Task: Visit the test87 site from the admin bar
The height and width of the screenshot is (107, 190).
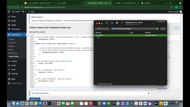Action: coord(16,12)
